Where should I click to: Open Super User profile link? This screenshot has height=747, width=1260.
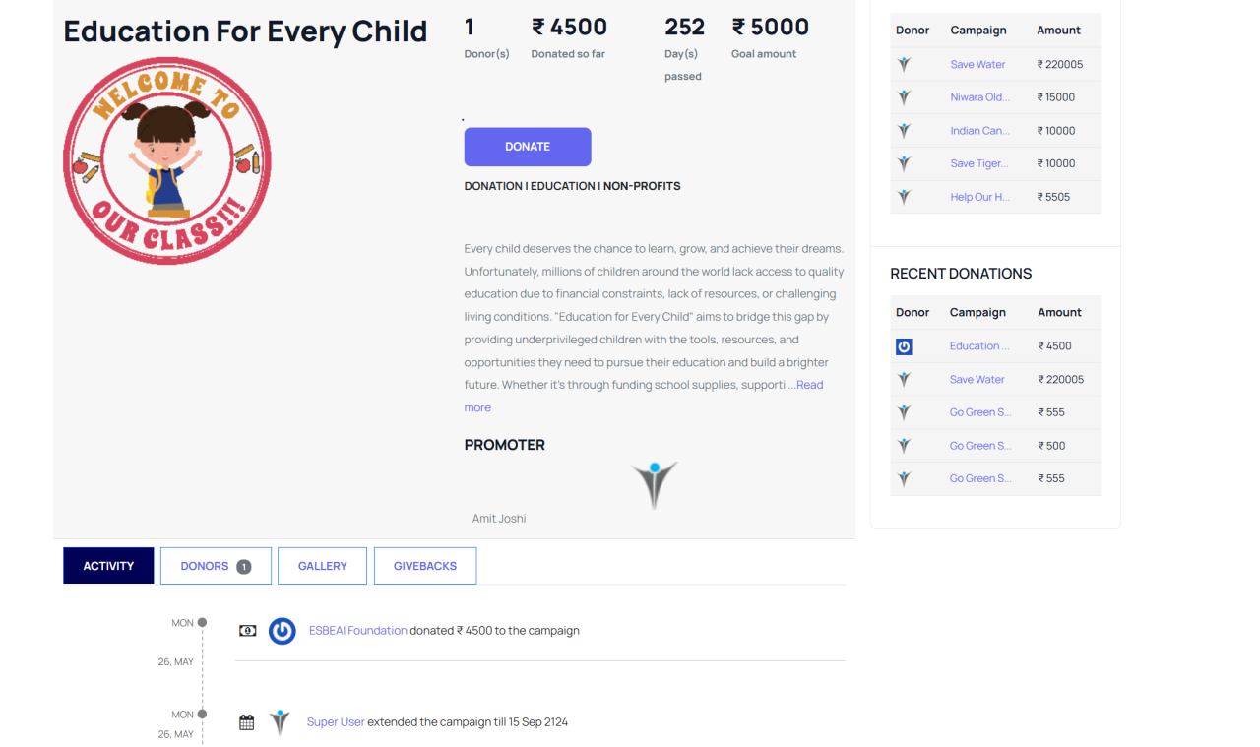click(336, 722)
